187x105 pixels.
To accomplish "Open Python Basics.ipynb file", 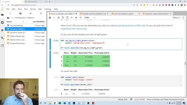I will click(25, 36).
